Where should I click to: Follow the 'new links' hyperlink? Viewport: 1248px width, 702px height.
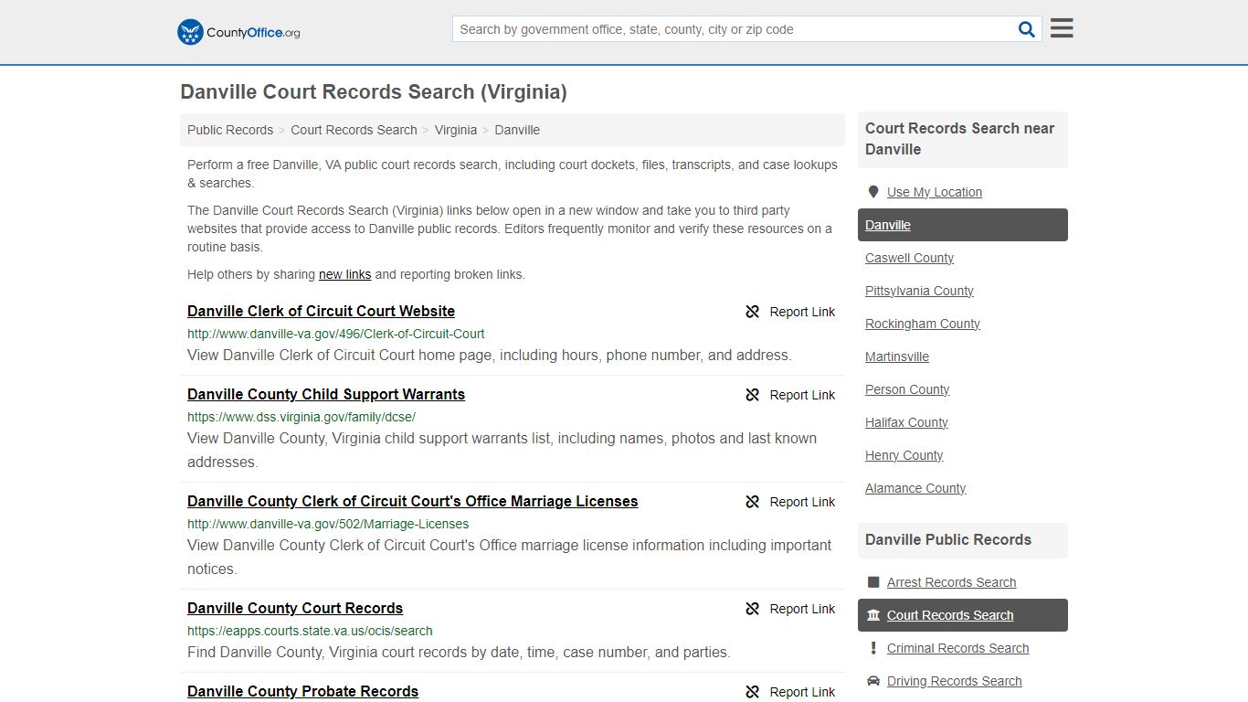tap(344, 274)
